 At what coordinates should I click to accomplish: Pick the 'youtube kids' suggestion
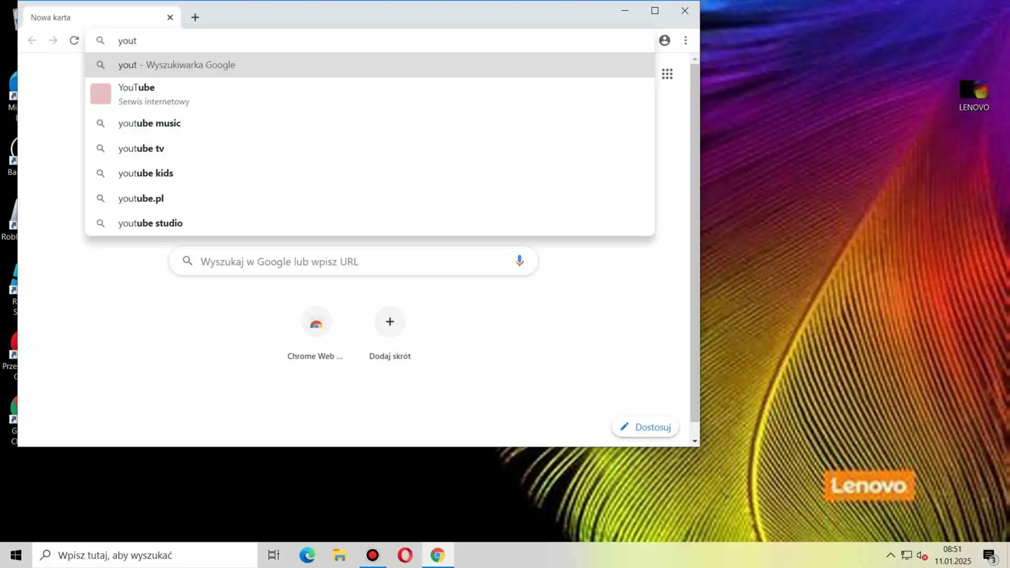coord(146,174)
